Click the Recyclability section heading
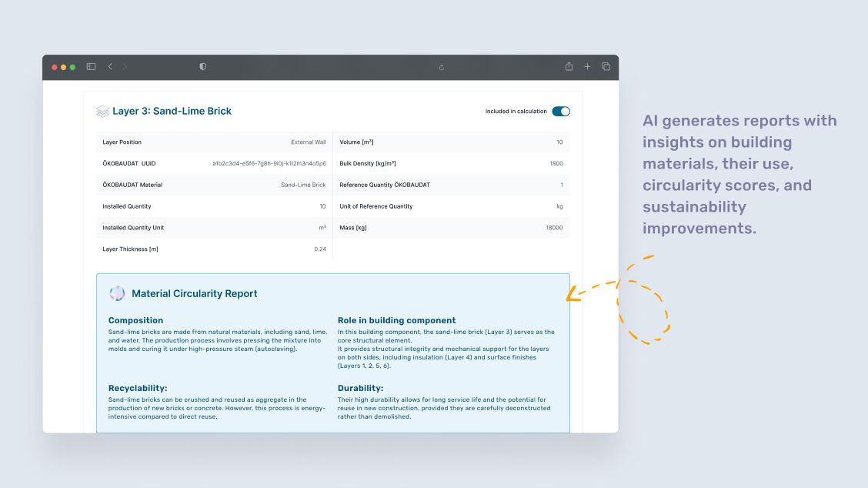868x488 pixels. (x=138, y=388)
